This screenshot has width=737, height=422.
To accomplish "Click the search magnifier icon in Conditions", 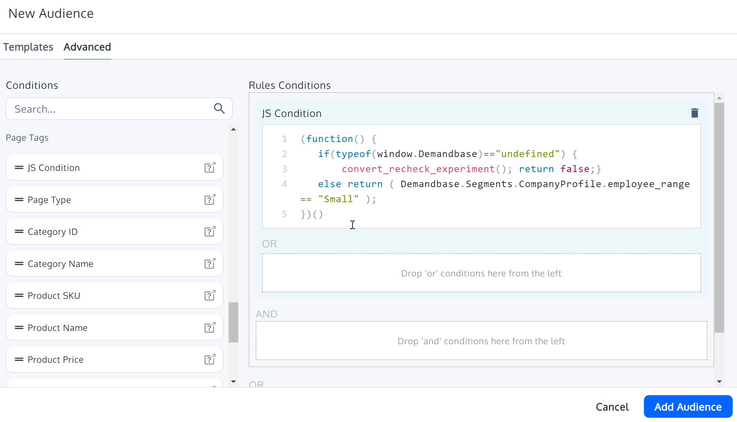I will pos(219,108).
